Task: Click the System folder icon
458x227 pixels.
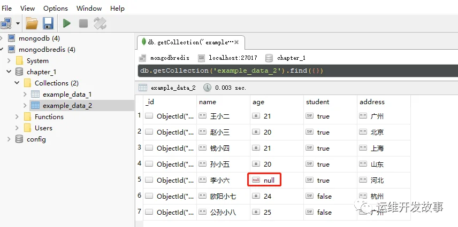Action: point(19,60)
